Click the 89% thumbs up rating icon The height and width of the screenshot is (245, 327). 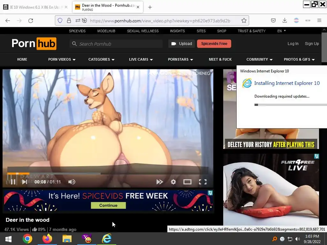click(34, 229)
